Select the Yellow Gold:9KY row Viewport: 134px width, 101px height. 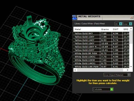(x=101, y=33)
